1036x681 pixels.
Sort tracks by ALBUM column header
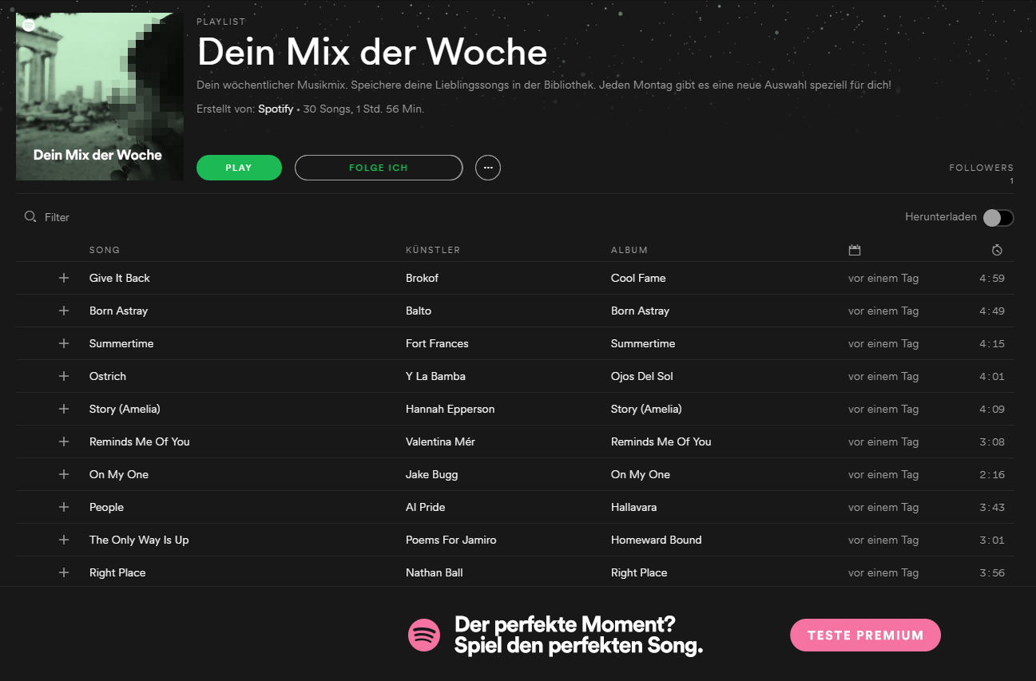click(629, 250)
